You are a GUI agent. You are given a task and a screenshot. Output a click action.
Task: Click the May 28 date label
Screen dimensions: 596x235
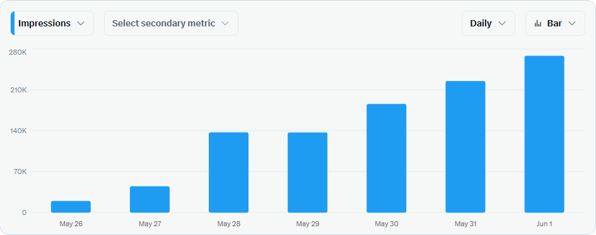(229, 224)
